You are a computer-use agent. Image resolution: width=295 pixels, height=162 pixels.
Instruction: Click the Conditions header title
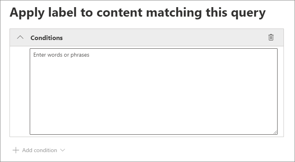pyautogui.click(x=46, y=38)
